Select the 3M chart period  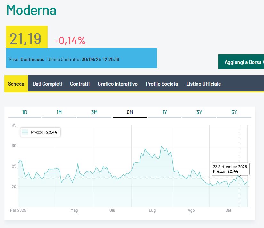coord(94,112)
